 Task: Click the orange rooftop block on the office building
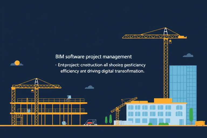click(x=163, y=101)
